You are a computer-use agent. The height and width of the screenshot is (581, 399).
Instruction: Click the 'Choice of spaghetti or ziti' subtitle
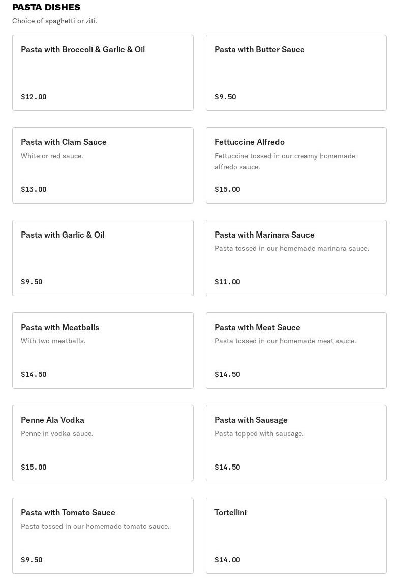pos(55,21)
